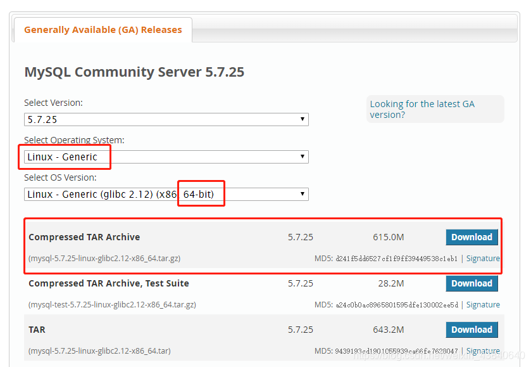
Task: Open Signature link for the mysql-5.7.25 .tar file
Action: pyautogui.click(x=483, y=351)
